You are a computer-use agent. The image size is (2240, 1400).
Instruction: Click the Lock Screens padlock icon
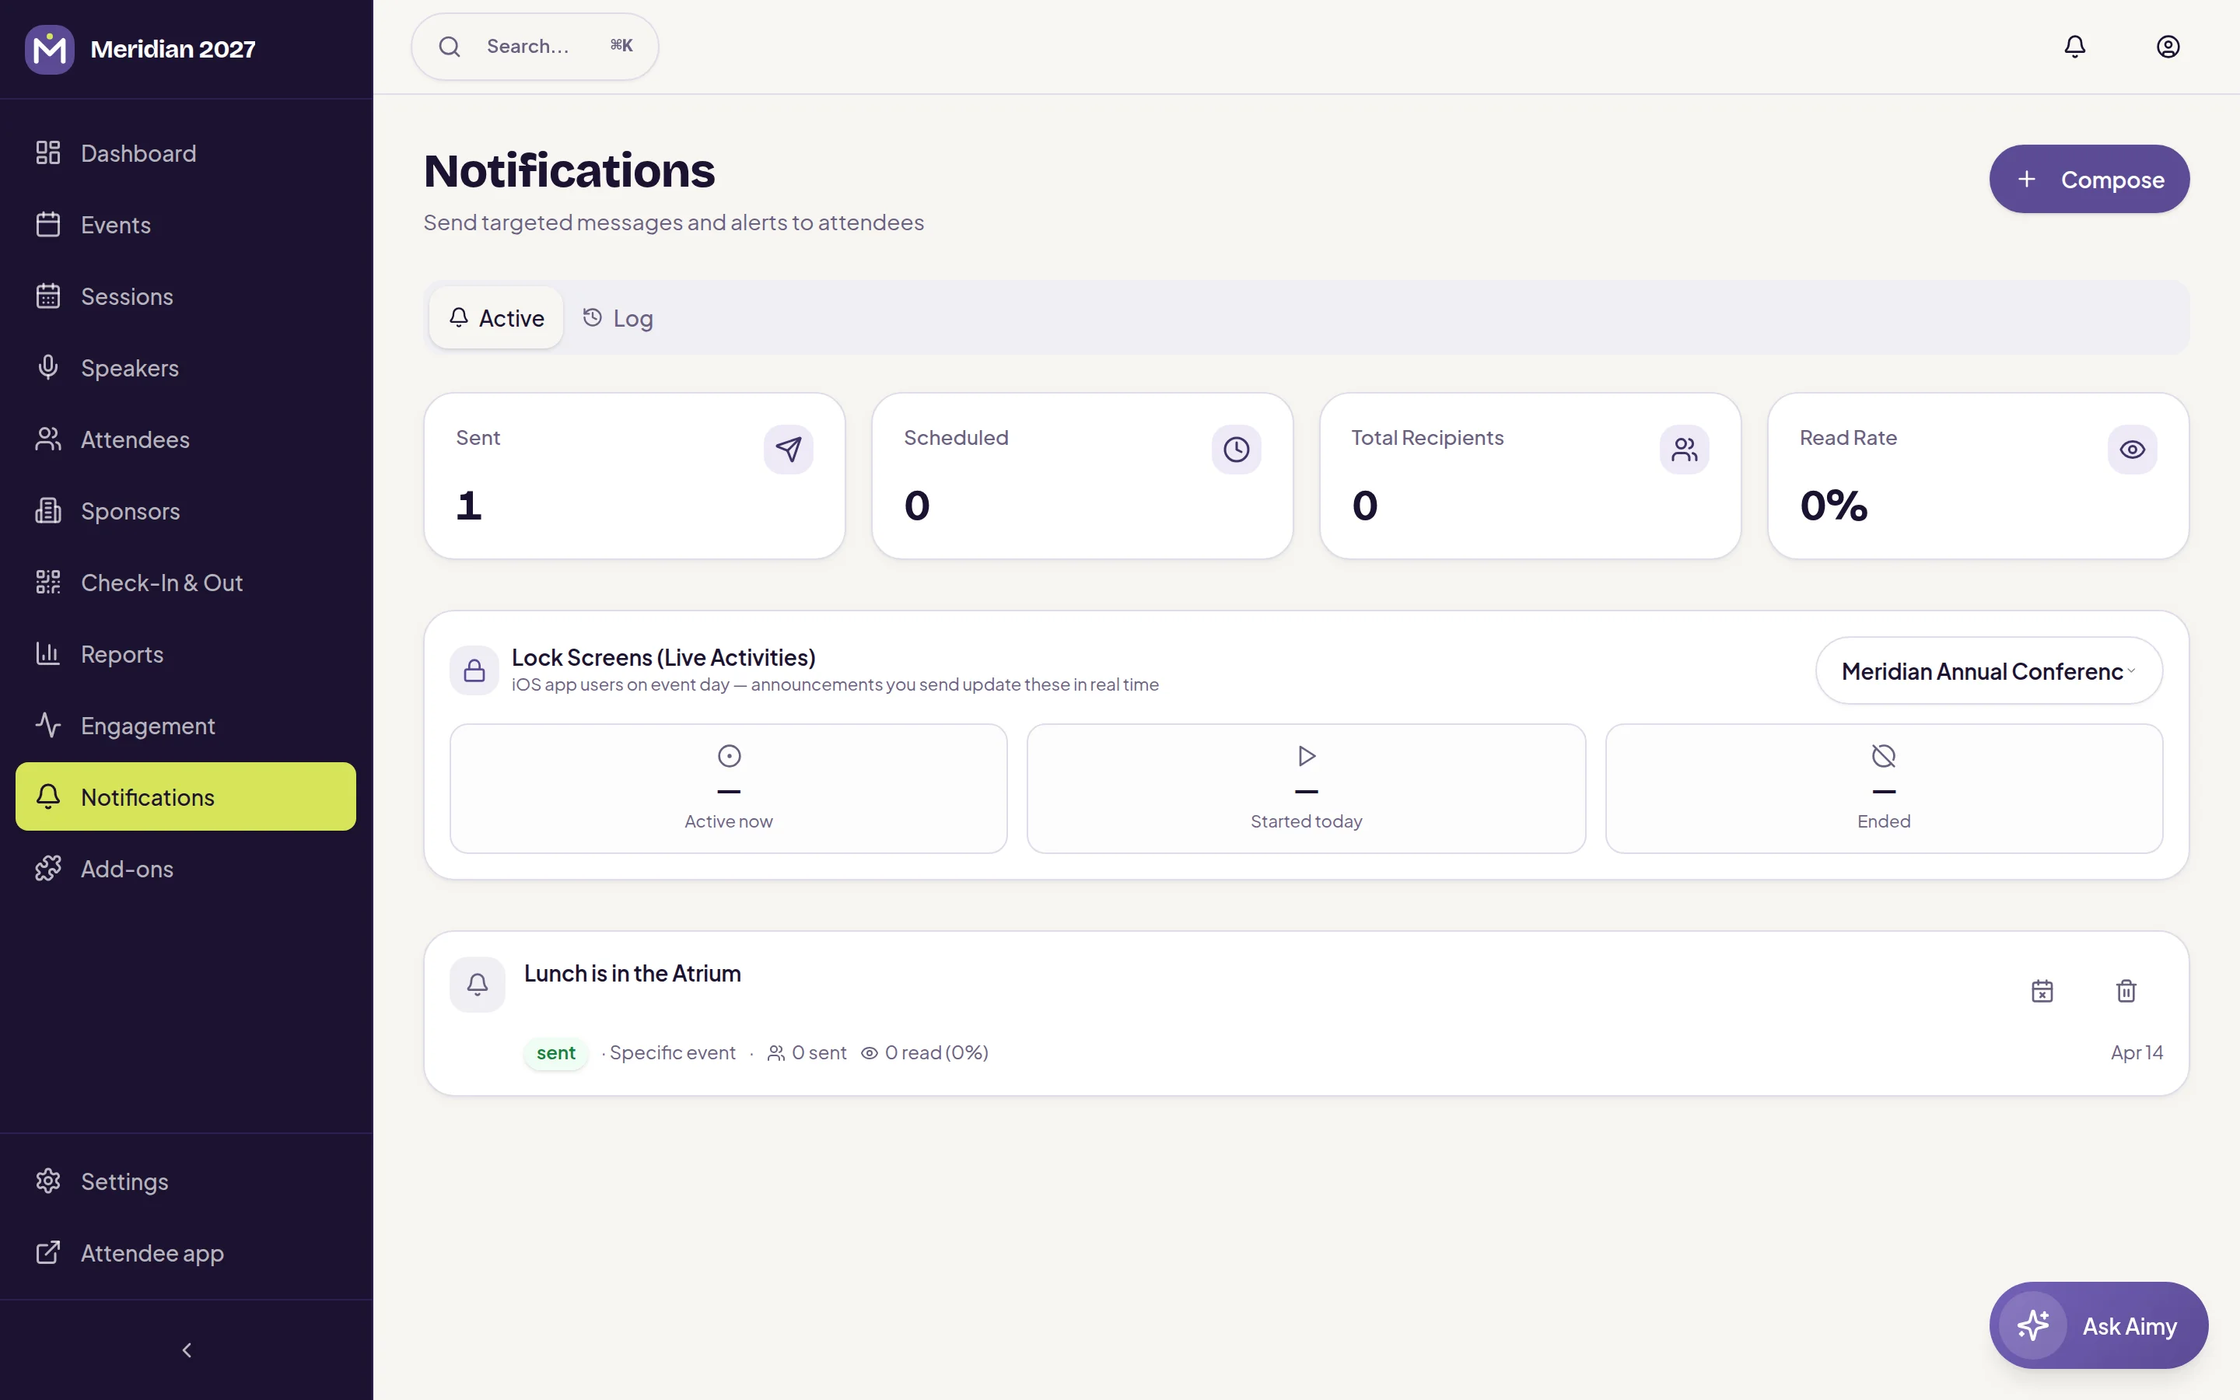click(x=474, y=670)
